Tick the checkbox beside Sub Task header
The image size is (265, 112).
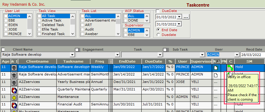click(165, 50)
